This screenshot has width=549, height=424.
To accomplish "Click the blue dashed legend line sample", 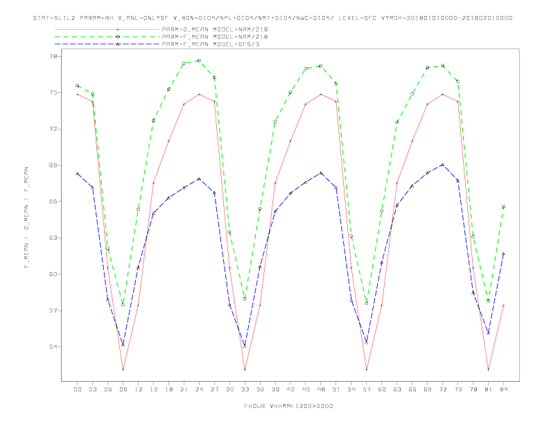I will 107,44.
